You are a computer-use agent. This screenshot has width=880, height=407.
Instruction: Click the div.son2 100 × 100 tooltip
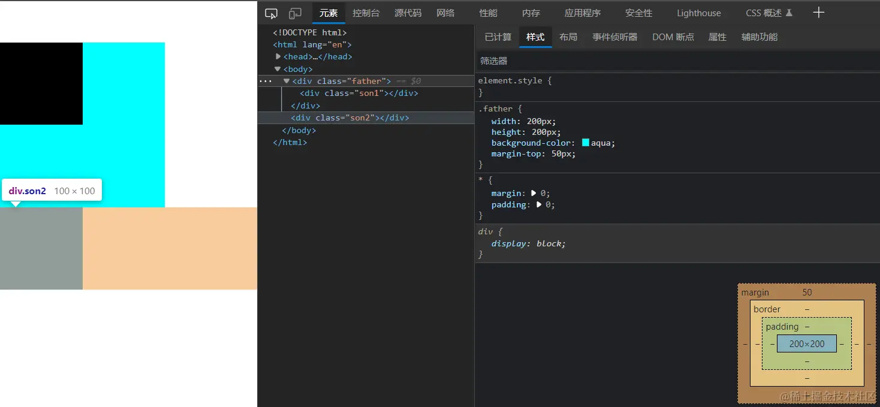(52, 191)
